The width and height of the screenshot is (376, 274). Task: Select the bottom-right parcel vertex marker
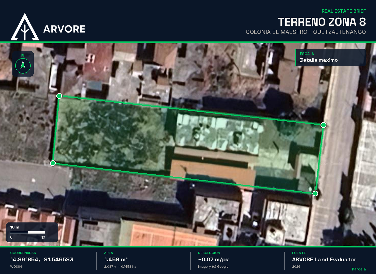pos(315,193)
